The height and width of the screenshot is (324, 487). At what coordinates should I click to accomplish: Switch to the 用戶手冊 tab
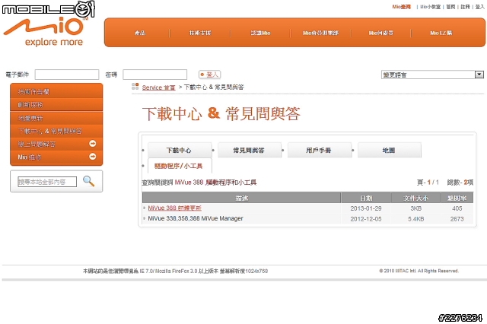point(320,150)
